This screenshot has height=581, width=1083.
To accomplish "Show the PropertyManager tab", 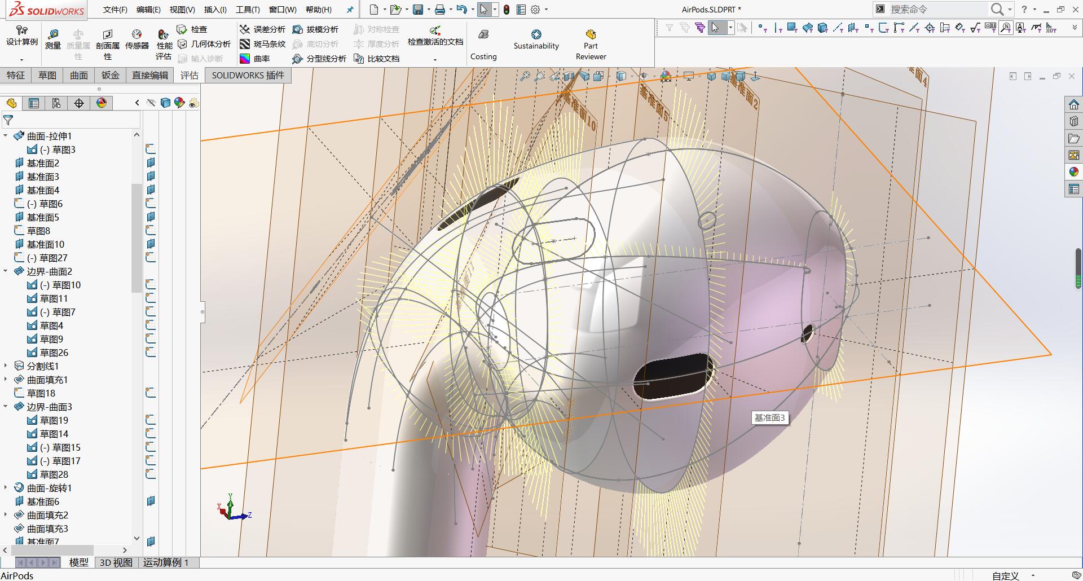I will coord(34,103).
